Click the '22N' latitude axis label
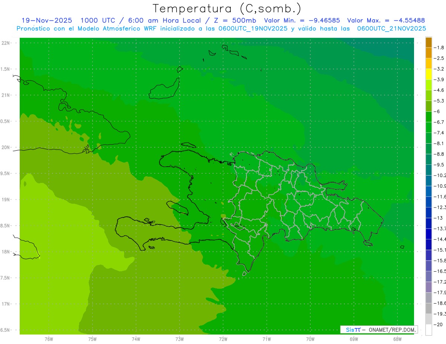 point(6,43)
